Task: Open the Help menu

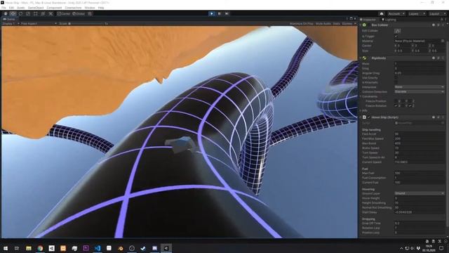Action: [x=101, y=8]
